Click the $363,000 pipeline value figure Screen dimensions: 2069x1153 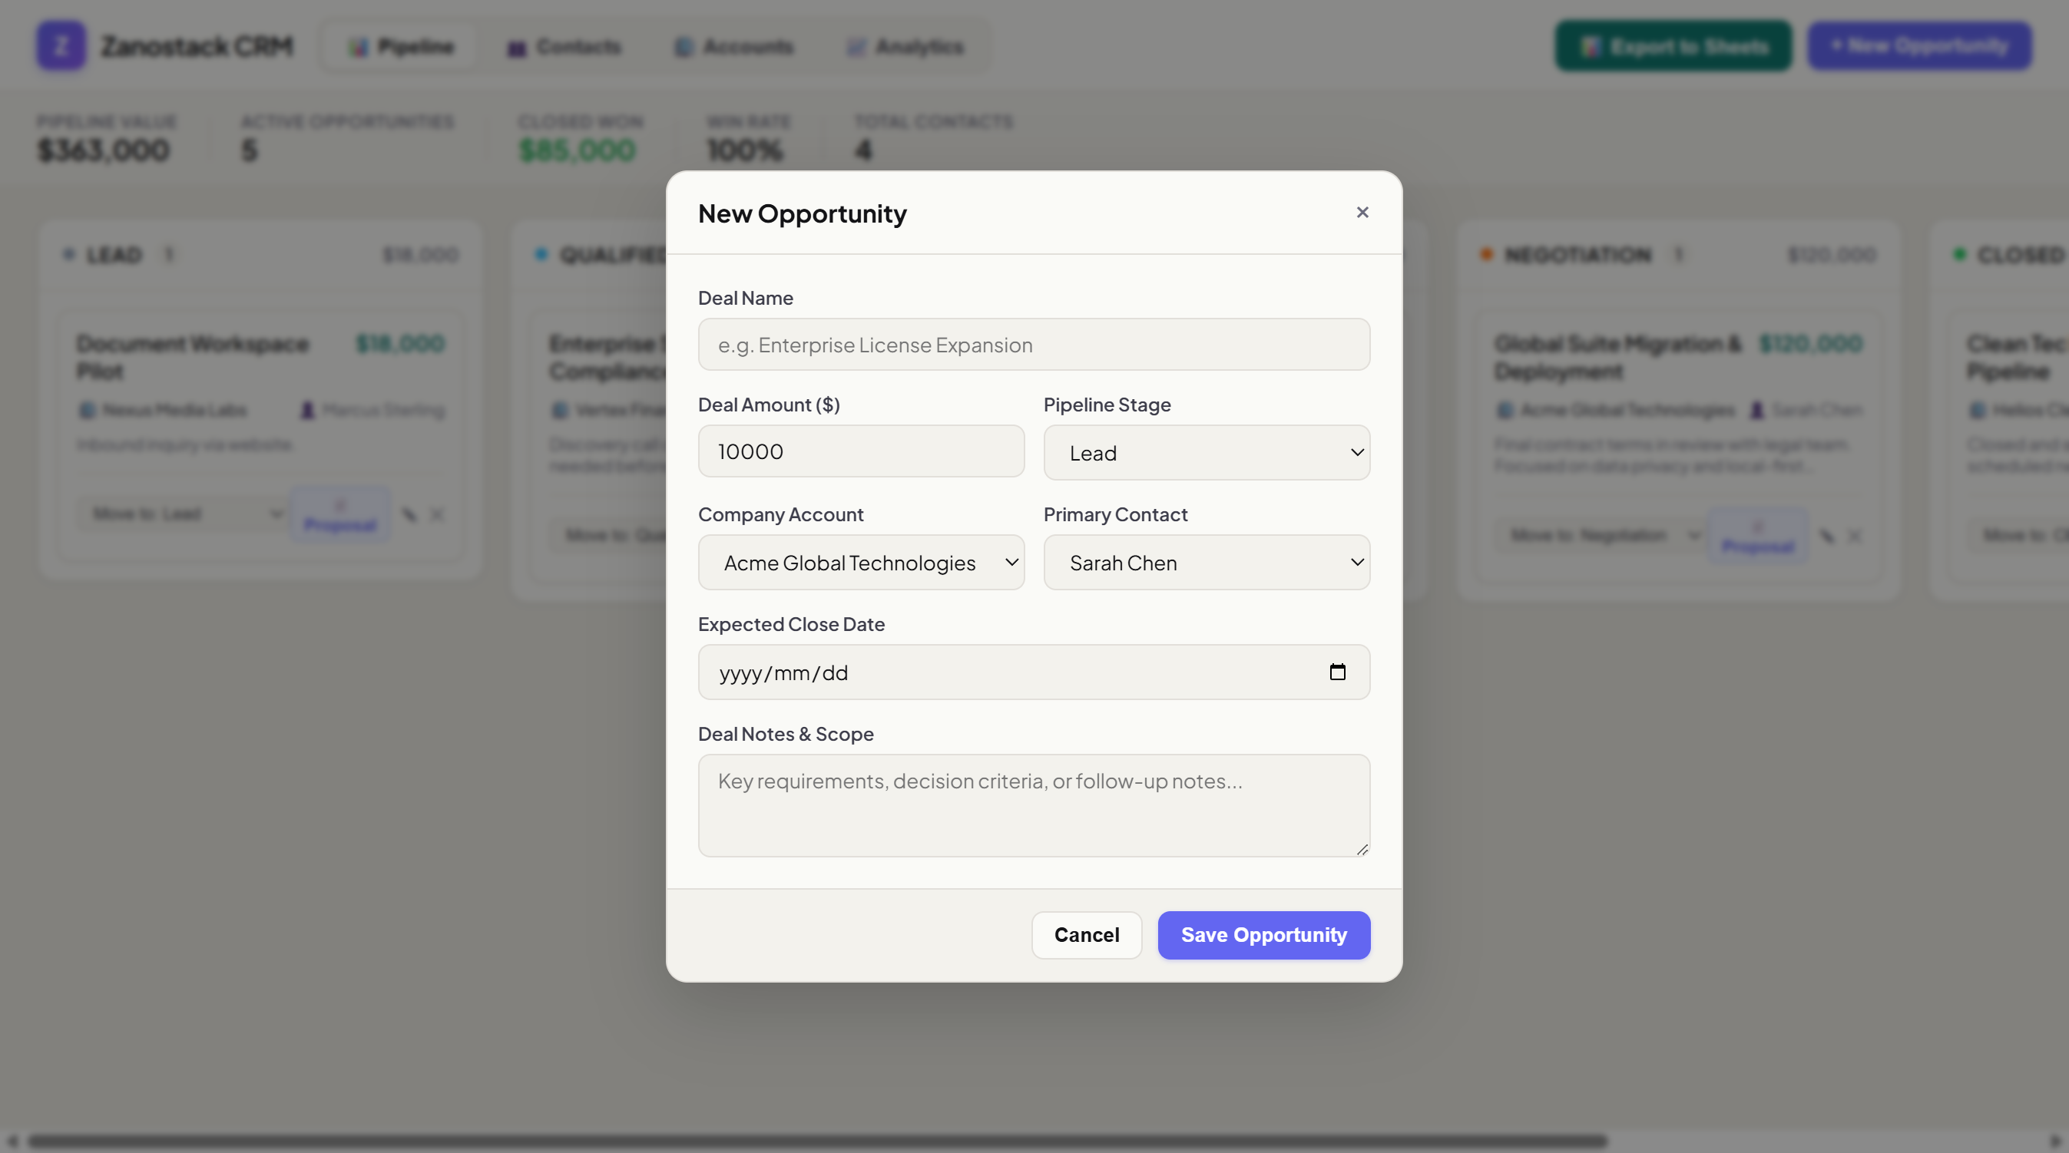point(104,150)
